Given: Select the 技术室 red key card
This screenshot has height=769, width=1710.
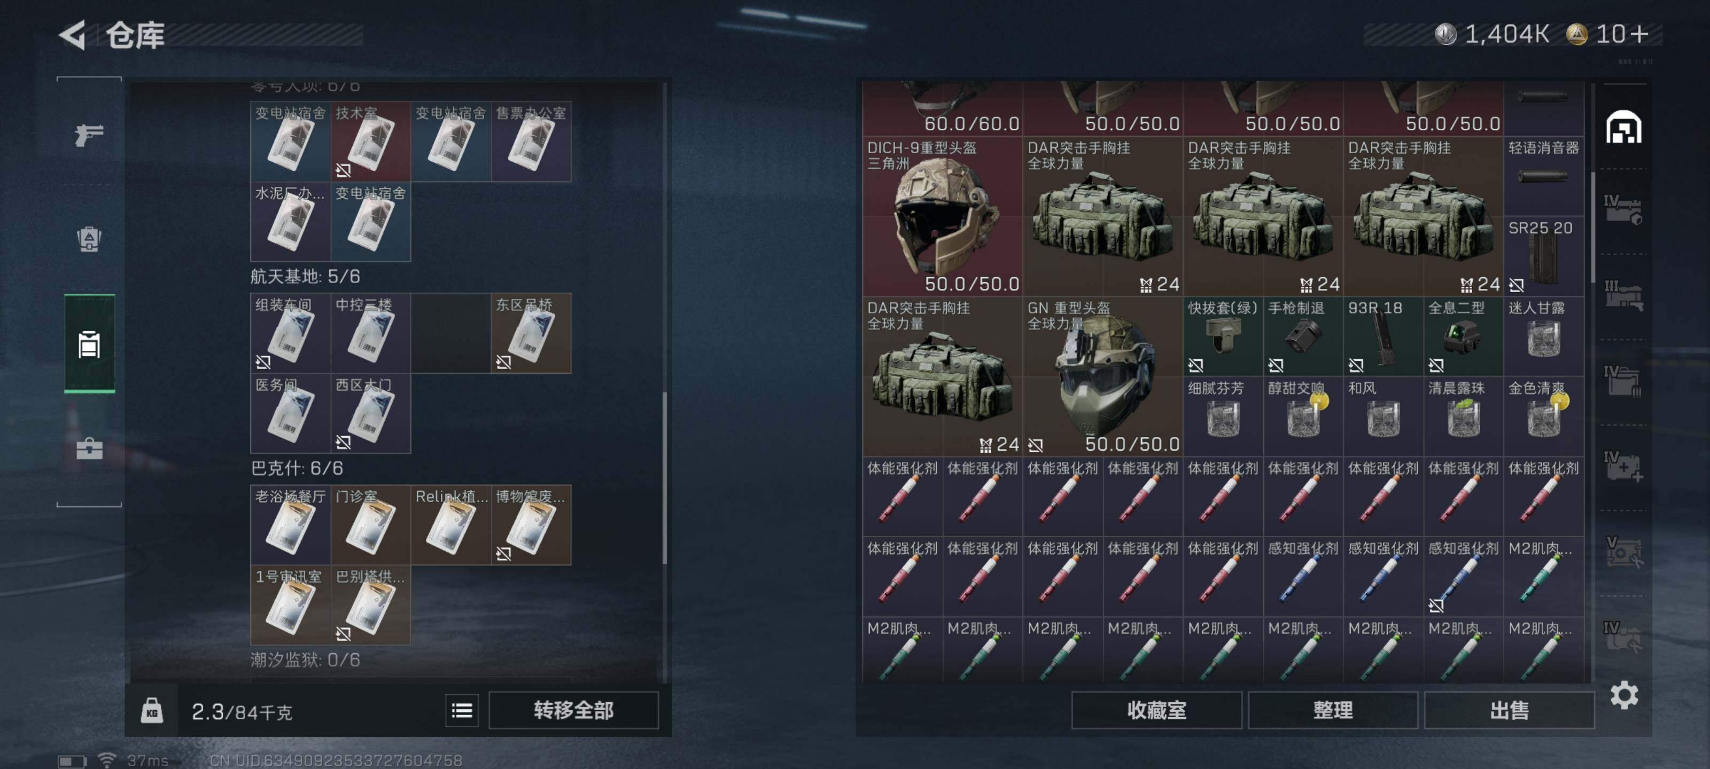Looking at the screenshot, I should click(x=370, y=142).
